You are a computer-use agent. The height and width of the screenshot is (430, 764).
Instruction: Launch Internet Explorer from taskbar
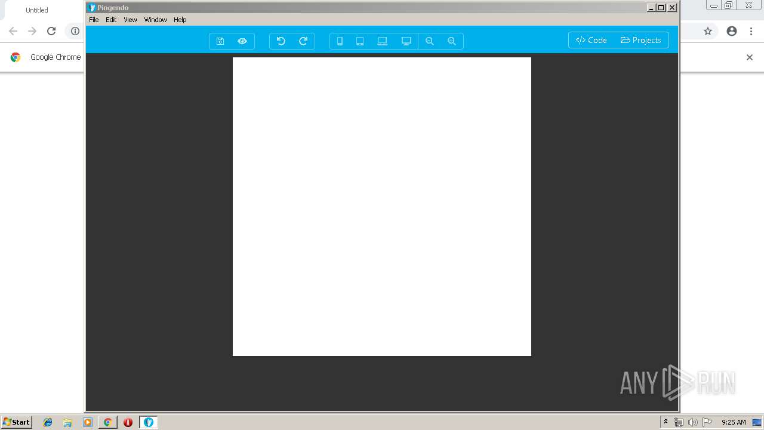point(48,422)
